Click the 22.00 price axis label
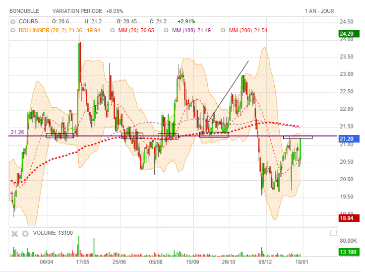365x272 pixels. [347, 109]
